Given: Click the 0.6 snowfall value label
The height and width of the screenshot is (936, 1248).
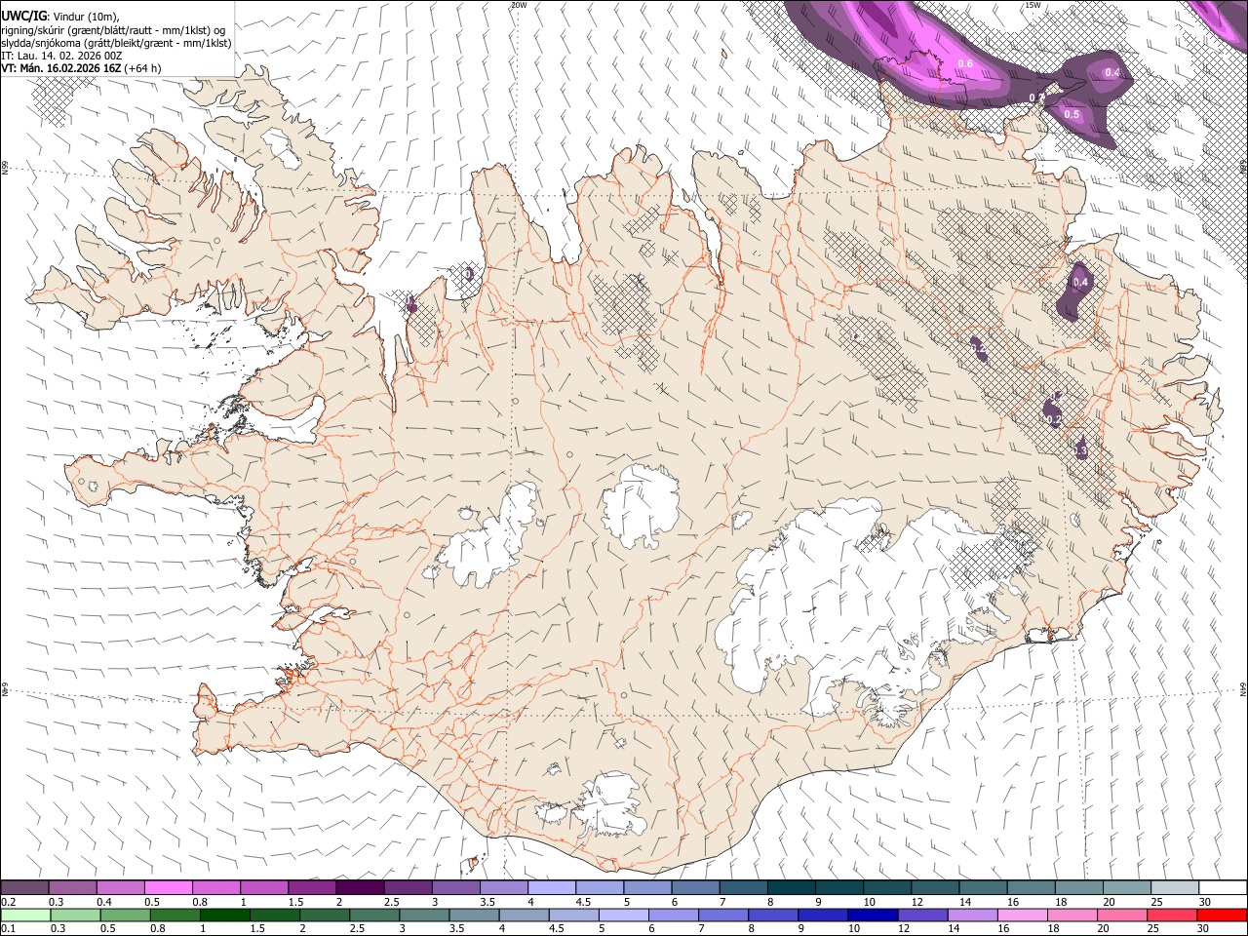Looking at the screenshot, I should coord(965,63).
